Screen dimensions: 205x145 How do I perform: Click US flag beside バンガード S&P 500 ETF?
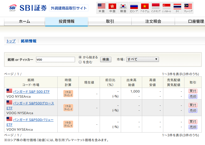click(x=9, y=91)
